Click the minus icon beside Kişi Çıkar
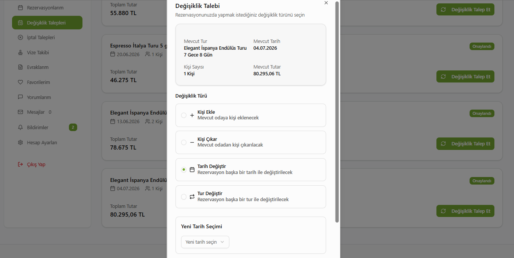The image size is (514, 258). tap(192, 142)
